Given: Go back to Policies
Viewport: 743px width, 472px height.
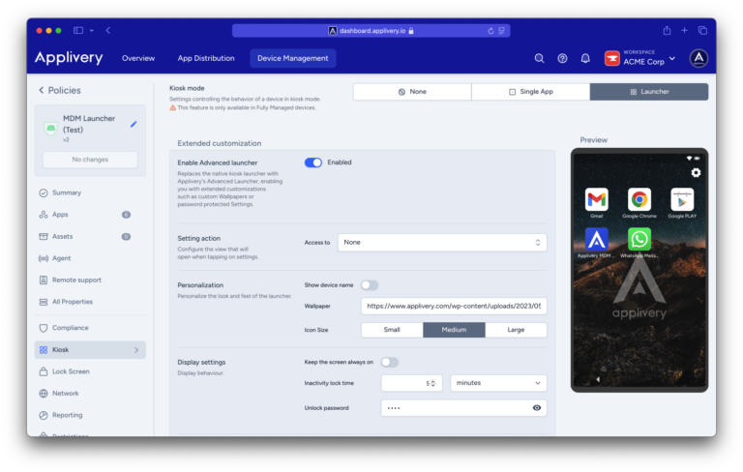Looking at the screenshot, I should click(x=60, y=90).
